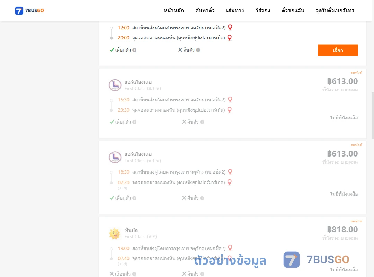Click the orange เลือก button
The width and height of the screenshot is (374, 277).
(x=338, y=50)
